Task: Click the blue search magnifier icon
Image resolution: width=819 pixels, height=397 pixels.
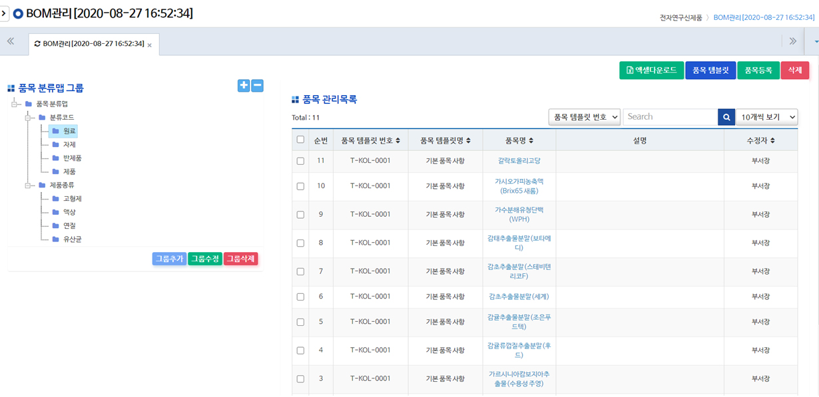Action: tap(726, 117)
